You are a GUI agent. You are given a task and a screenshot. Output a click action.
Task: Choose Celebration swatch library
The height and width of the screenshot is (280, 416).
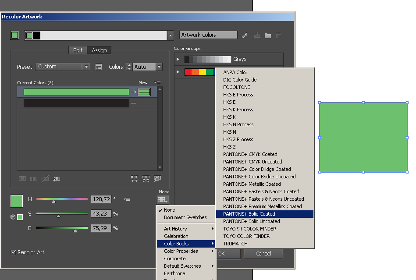(185, 236)
